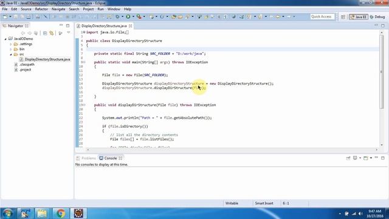
Task: Click Navigator Up one level icon
Action: (36, 33)
